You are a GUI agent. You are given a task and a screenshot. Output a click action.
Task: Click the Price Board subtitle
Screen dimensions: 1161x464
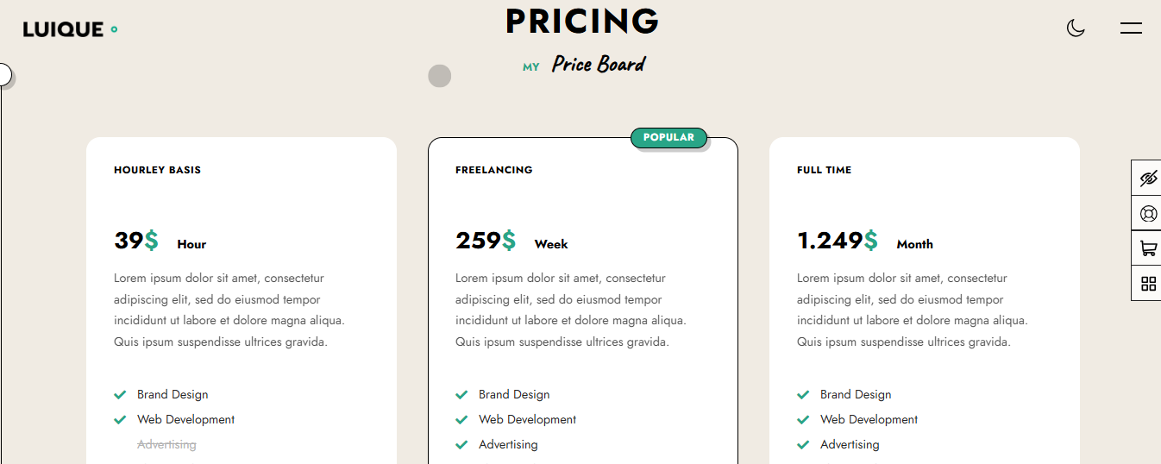click(598, 65)
